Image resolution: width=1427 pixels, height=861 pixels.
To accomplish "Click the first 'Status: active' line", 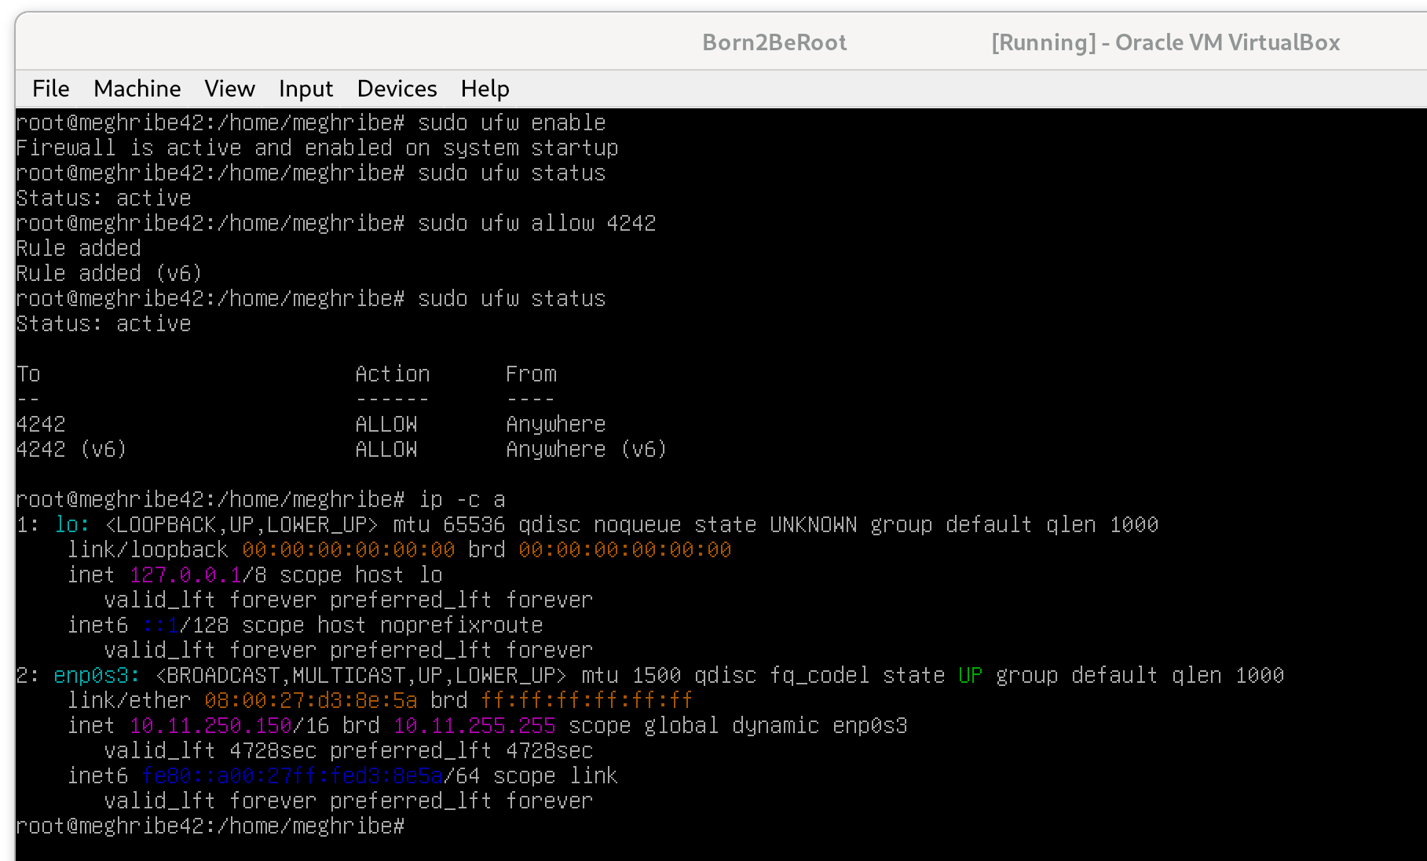I will click(x=104, y=199).
